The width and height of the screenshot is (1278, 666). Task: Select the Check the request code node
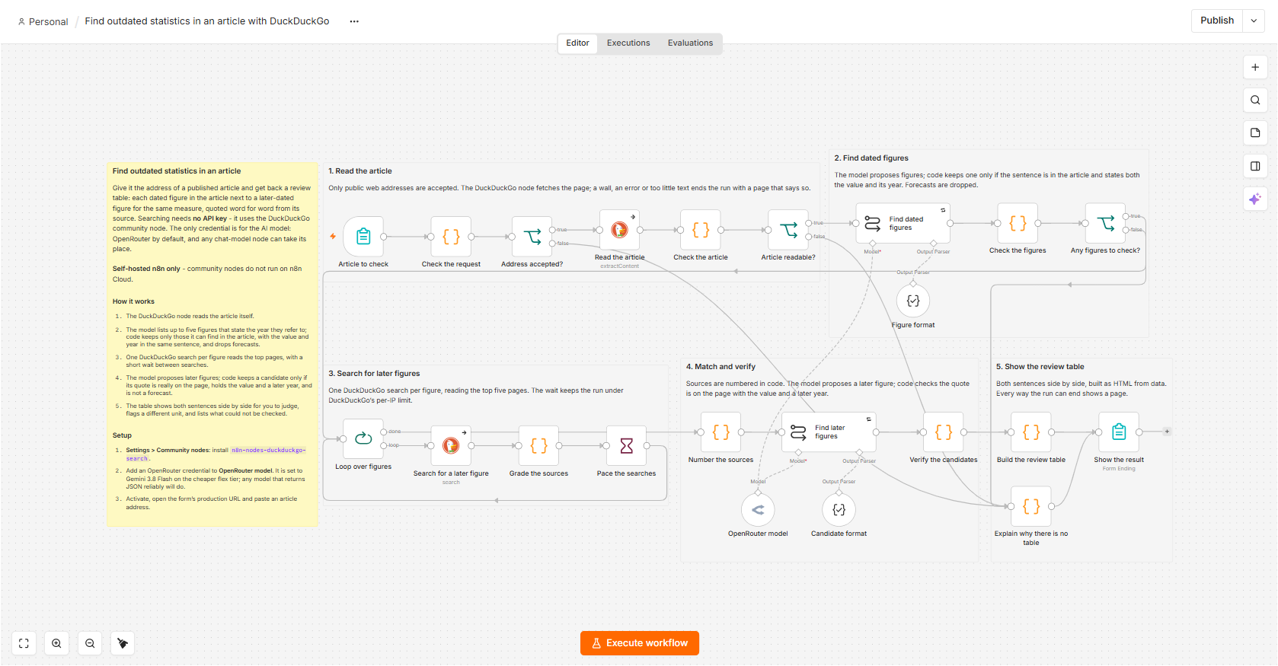point(451,237)
